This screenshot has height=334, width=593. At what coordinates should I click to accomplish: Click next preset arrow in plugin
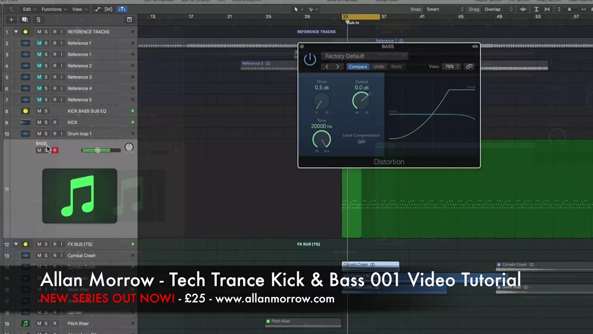coord(338,67)
